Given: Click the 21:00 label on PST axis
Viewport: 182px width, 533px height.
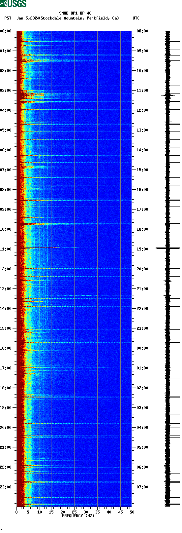Looking at the screenshot, I should 6,447.
